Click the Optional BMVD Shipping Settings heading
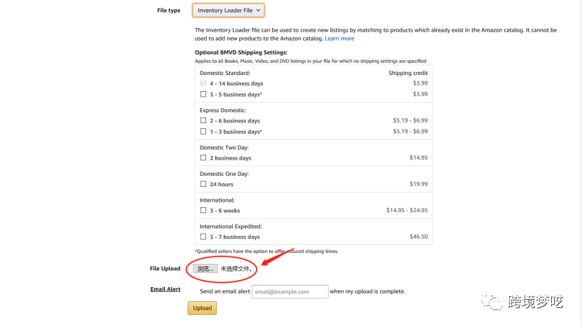The image size is (582, 327). [241, 53]
